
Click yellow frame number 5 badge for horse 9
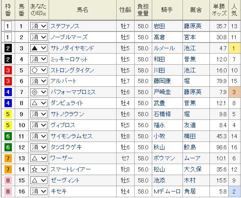(x=8, y=114)
